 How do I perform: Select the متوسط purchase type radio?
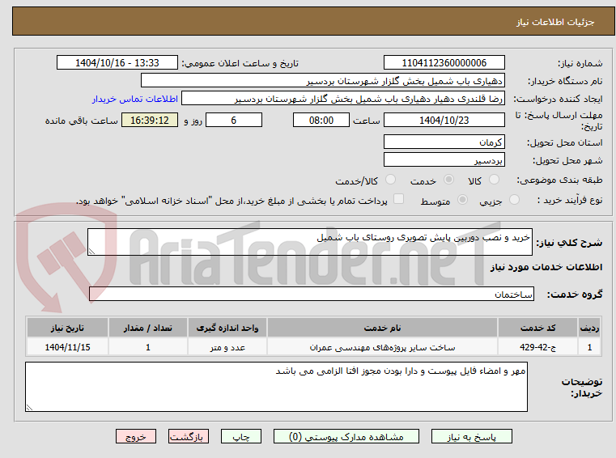(x=462, y=200)
